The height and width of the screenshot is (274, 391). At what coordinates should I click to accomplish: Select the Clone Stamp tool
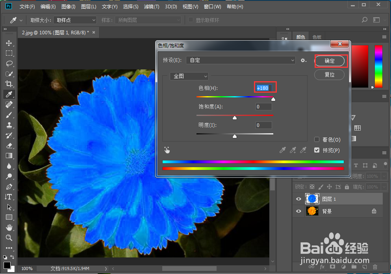point(9,125)
